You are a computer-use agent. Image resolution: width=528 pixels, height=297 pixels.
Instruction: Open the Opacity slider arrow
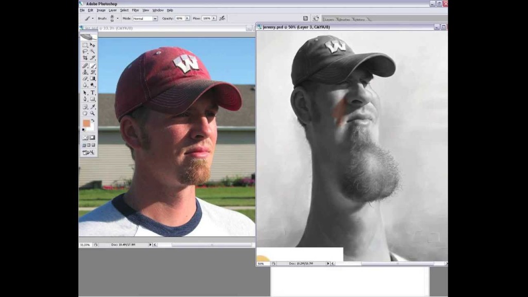(187, 19)
